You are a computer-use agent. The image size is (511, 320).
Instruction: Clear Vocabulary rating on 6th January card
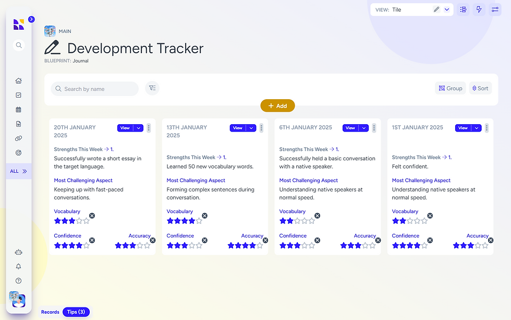click(x=317, y=216)
